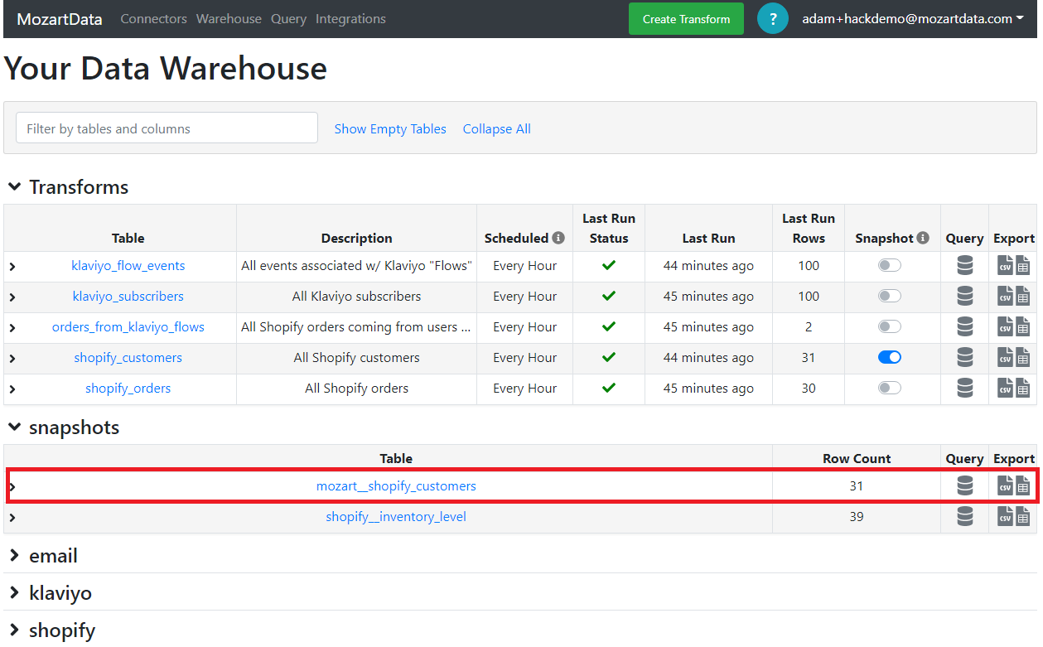Export shopify_customers transform to spreadsheet
Image resolution: width=1043 pixels, height=647 pixels.
pos(1023,358)
